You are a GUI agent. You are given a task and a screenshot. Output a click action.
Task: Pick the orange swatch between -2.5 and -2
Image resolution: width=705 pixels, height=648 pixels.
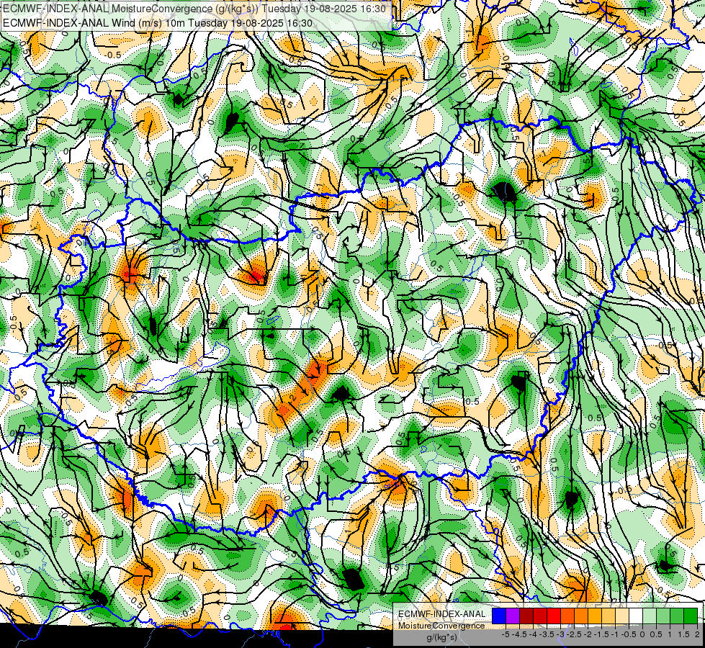click(581, 616)
